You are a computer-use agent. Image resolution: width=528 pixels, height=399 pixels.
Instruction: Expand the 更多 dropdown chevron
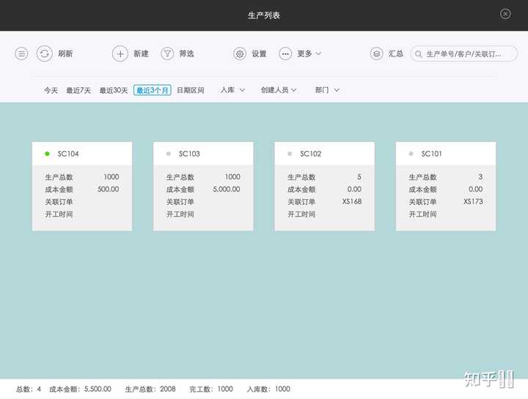point(318,53)
